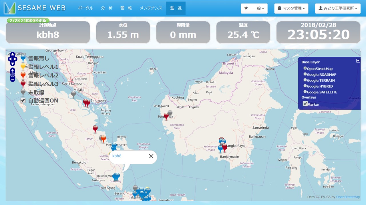Click the 警報レベル3 legend label
The image size is (366, 205).
pyautogui.click(x=43, y=84)
